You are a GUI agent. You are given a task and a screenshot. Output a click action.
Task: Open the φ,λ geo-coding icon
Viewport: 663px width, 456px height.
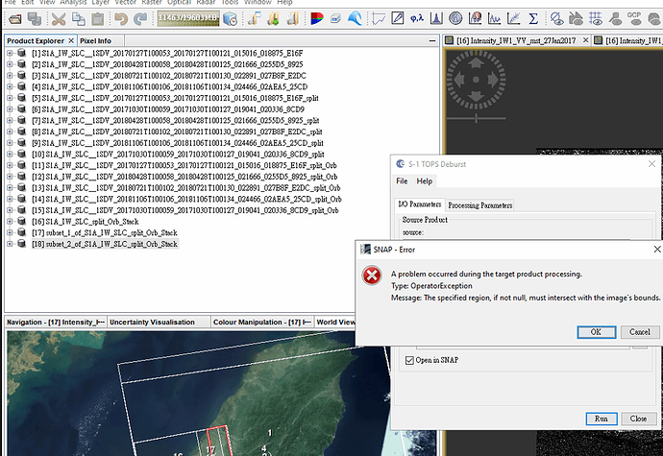point(417,18)
